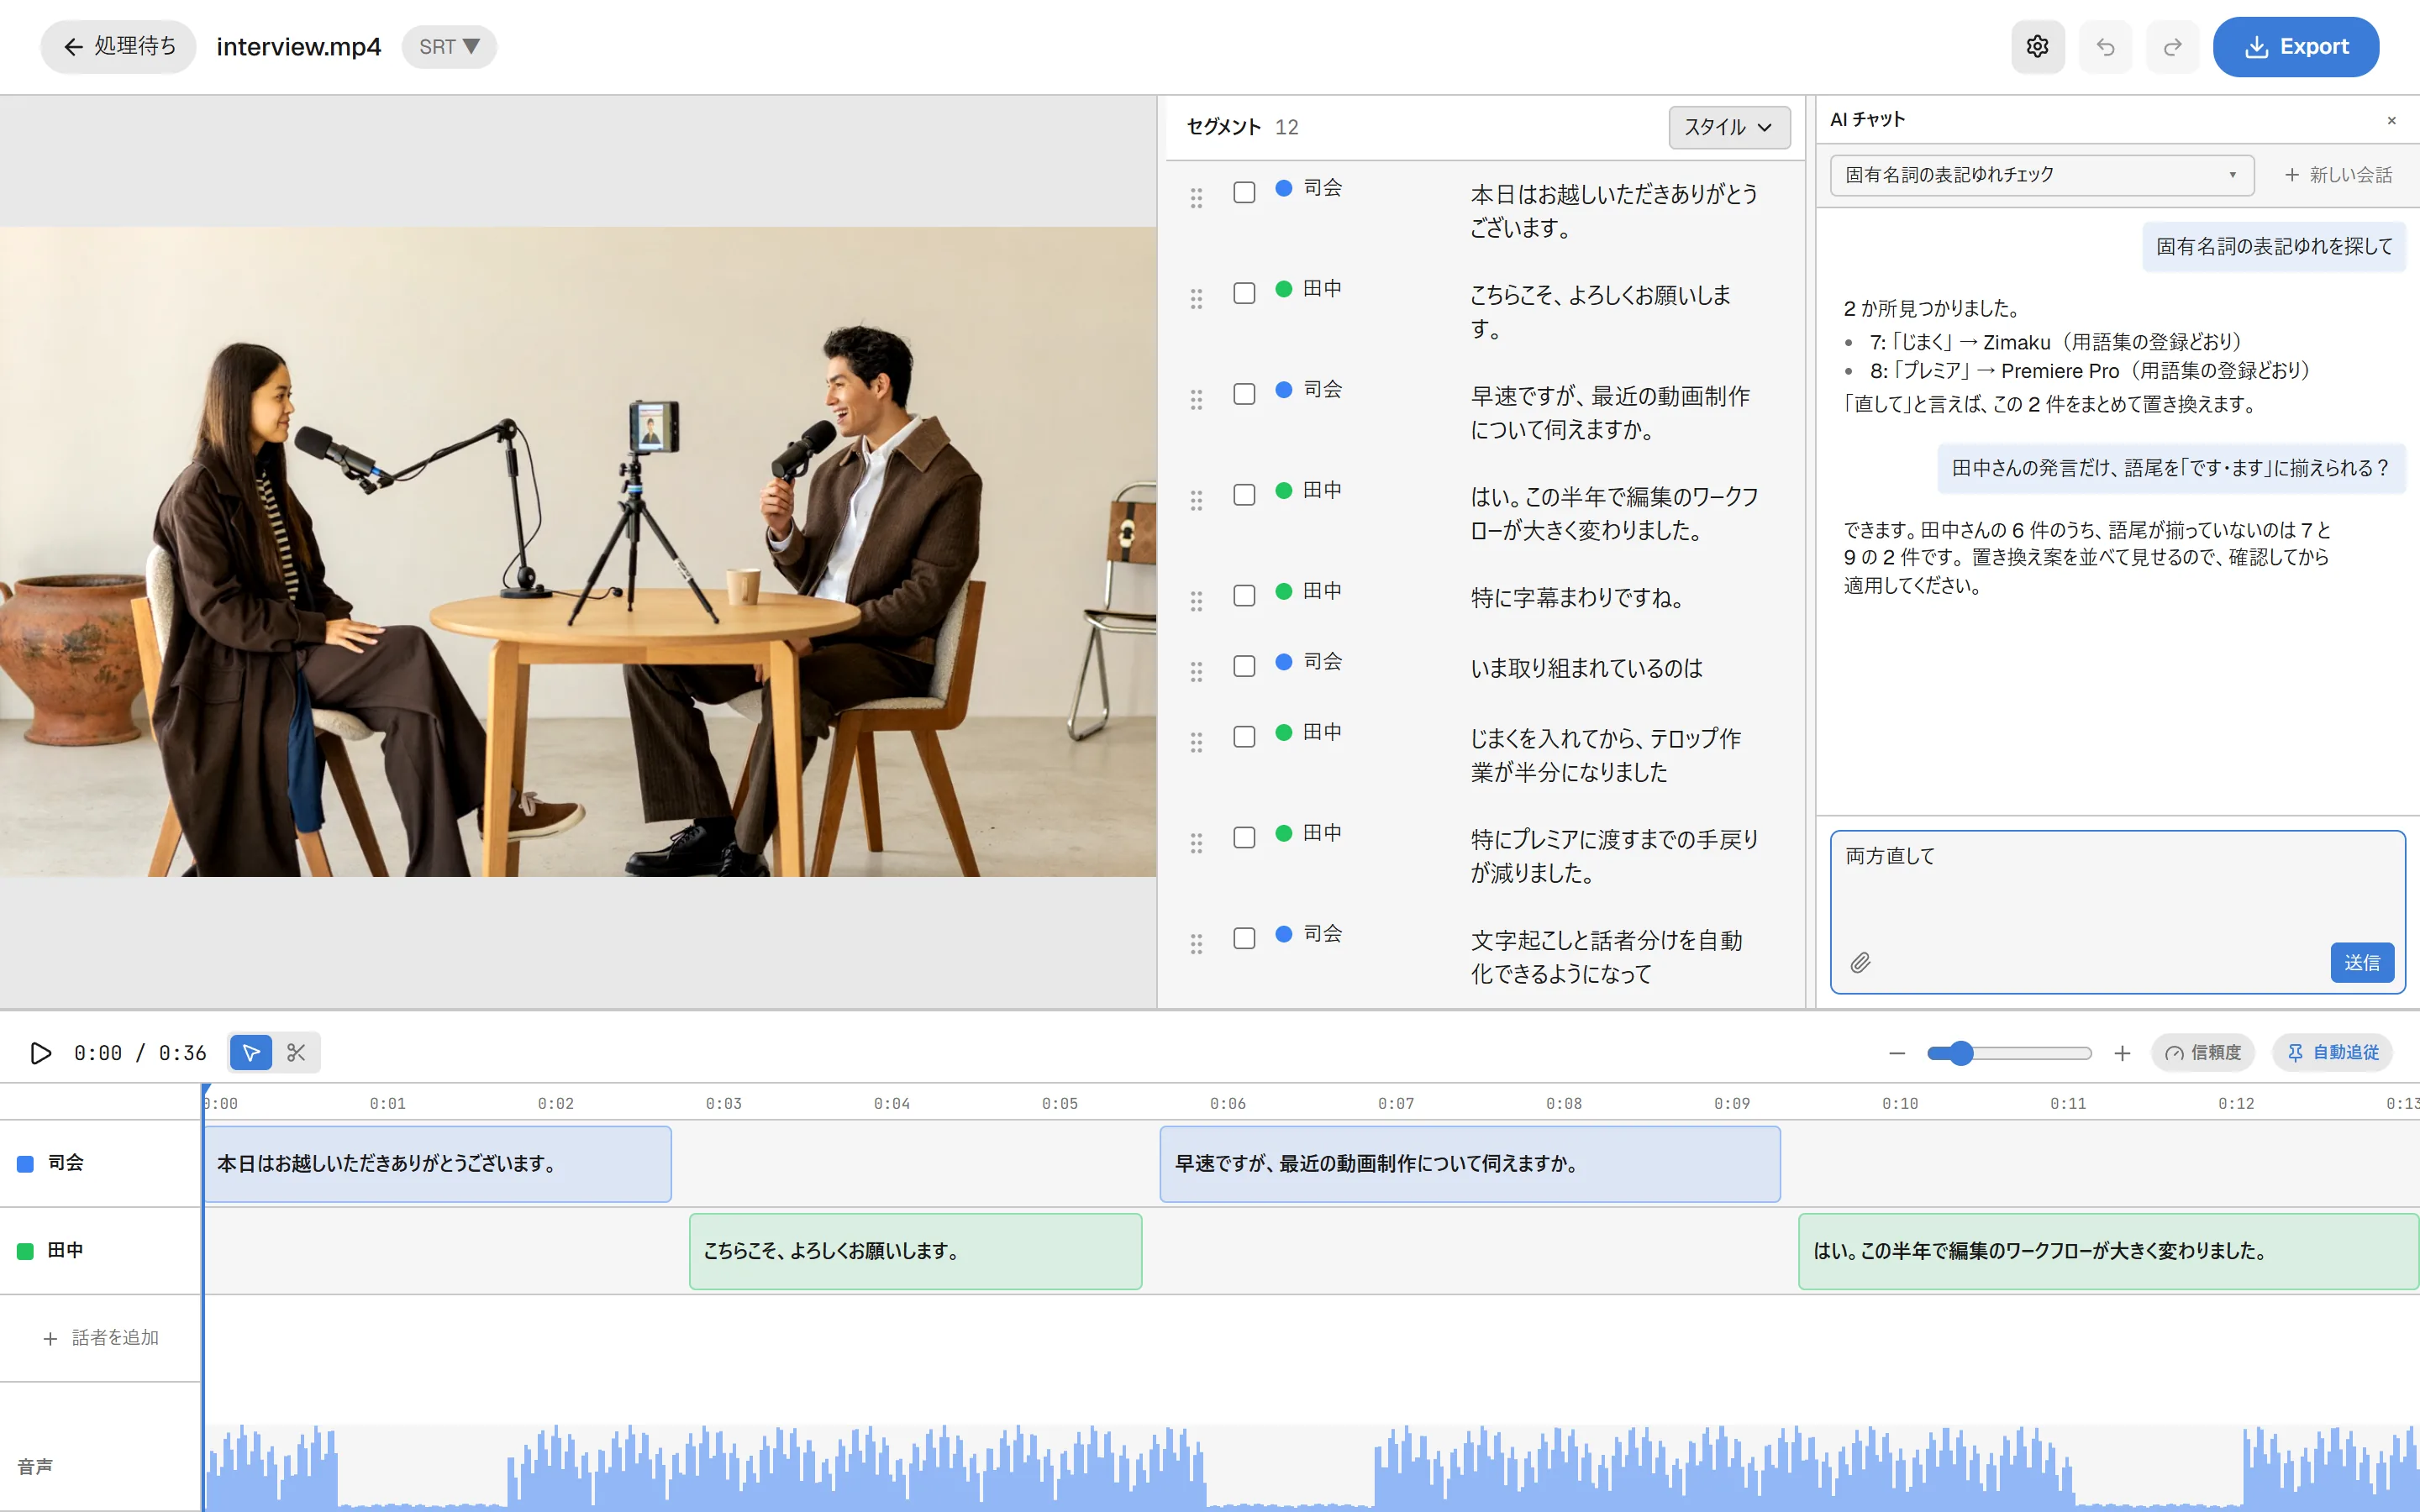Open the SRT format dropdown
This screenshot has width=2420, height=1512.
tap(449, 47)
